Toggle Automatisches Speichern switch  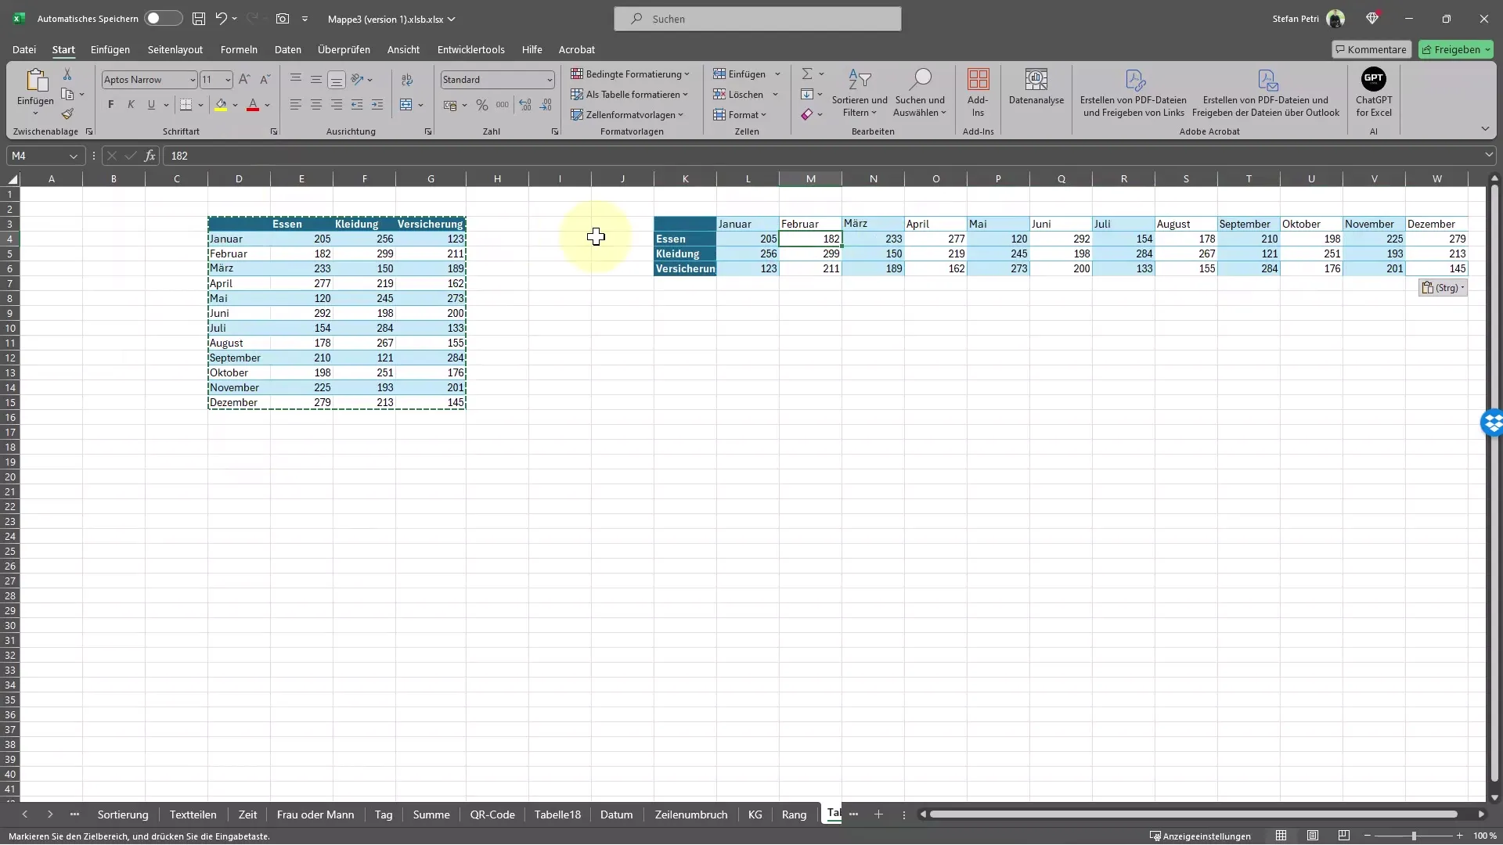click(160, 19)
